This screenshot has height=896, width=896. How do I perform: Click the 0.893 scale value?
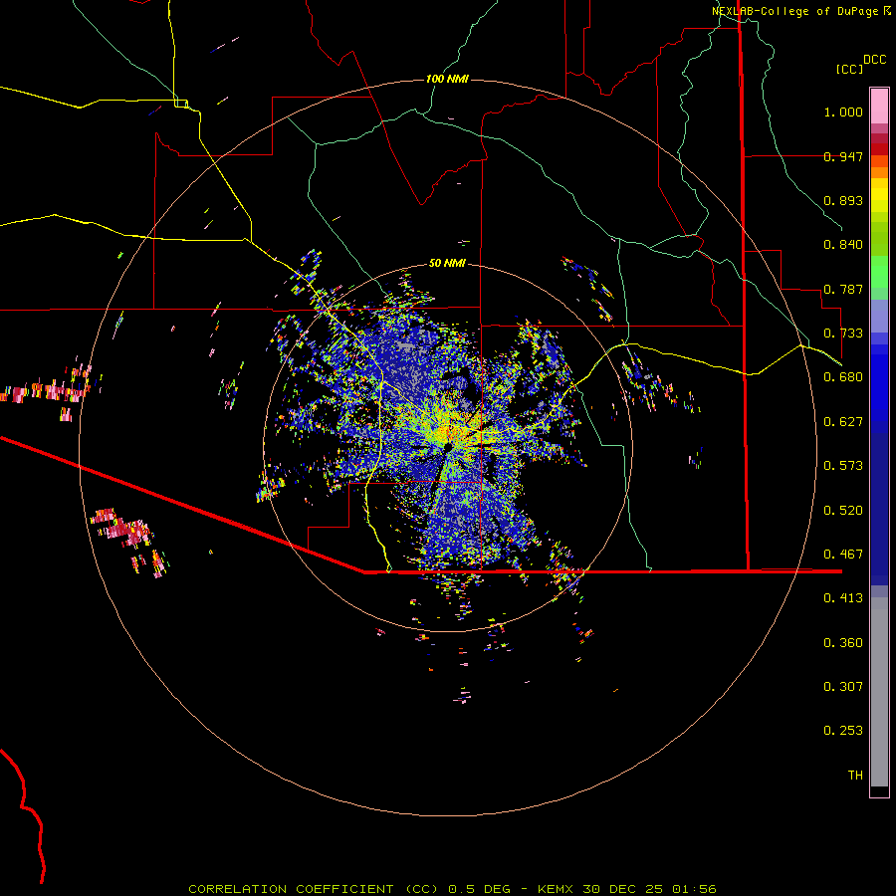843,200
